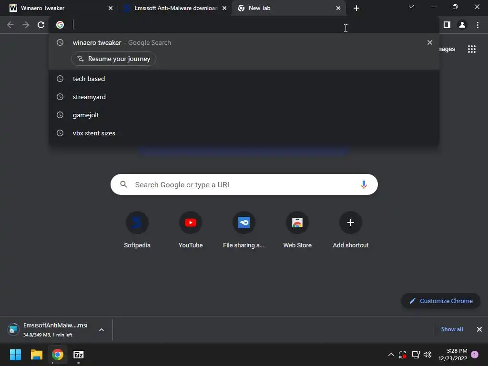488x366 pixels.
Task: Click Add shortcut tile
Action: click(x=351, y=230)
